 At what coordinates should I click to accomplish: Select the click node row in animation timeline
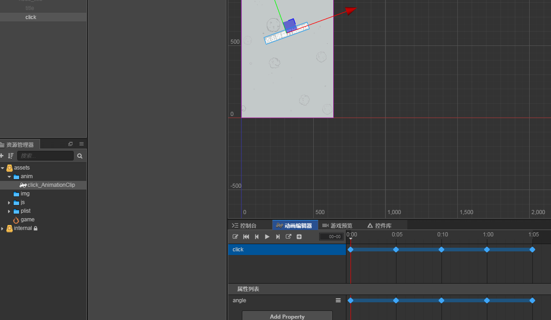click(287, 250)
